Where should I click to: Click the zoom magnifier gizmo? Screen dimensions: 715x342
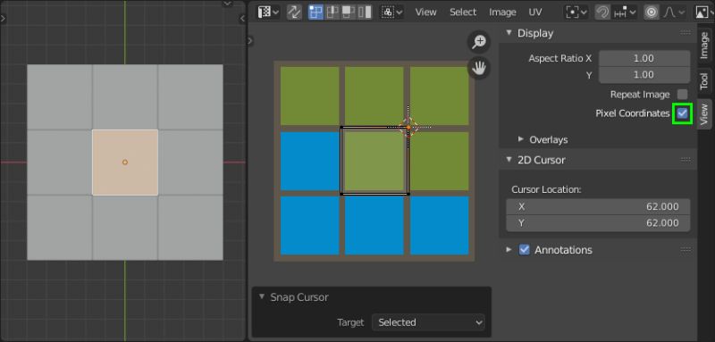click(x=479, y=42)
